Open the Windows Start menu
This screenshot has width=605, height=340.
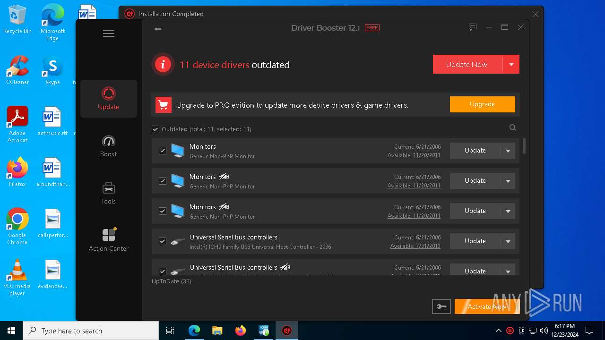11,331
